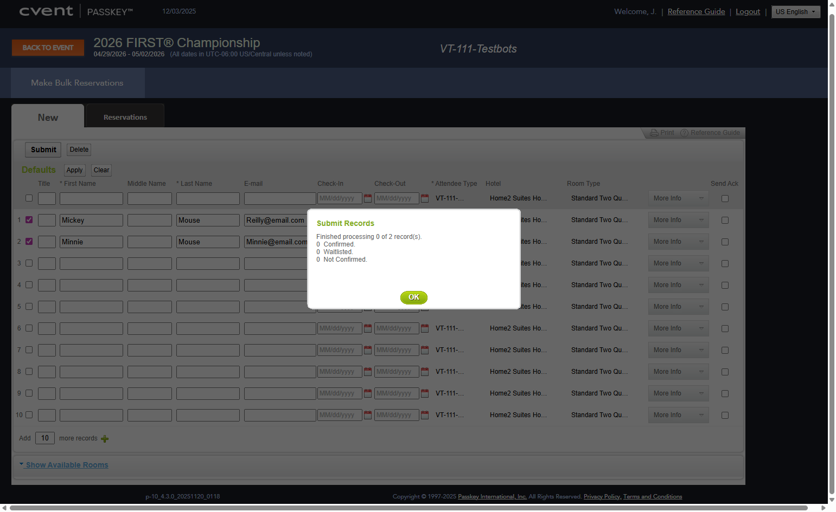Click row 7 VT-111 attendee type text
The width and height of the screenshot is (836, 512).
pos(450,350)
